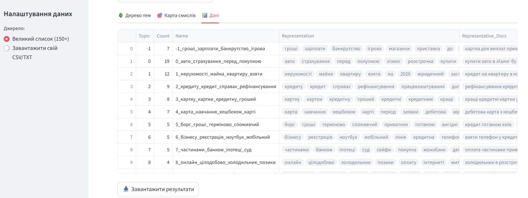Click the "споживчий" representation chip
Screen dimensions: 528x198
click(x=364, y=125)
